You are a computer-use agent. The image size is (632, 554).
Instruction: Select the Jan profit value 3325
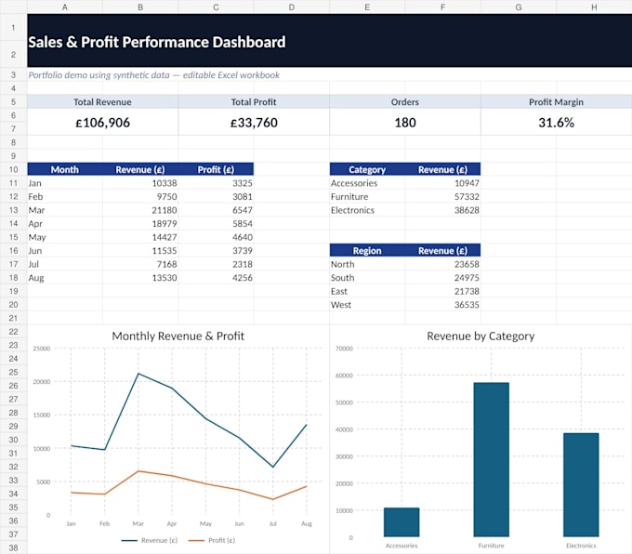243,183
